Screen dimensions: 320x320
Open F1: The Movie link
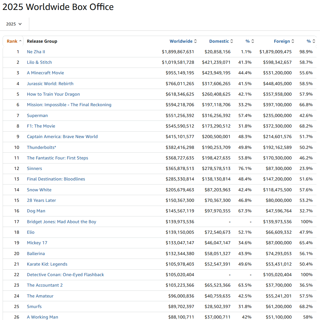41,126
